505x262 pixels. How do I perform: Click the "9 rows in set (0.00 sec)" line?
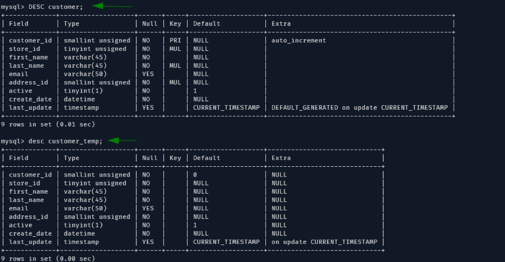pos(48,258)
